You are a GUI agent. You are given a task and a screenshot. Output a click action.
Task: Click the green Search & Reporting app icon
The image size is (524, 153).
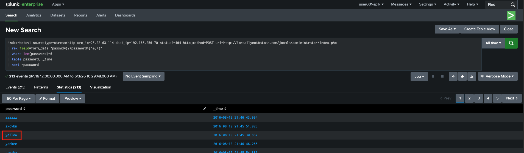coord(511,15)
